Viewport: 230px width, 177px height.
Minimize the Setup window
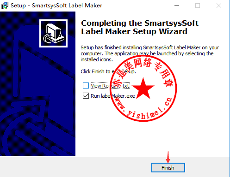[177, 6]
